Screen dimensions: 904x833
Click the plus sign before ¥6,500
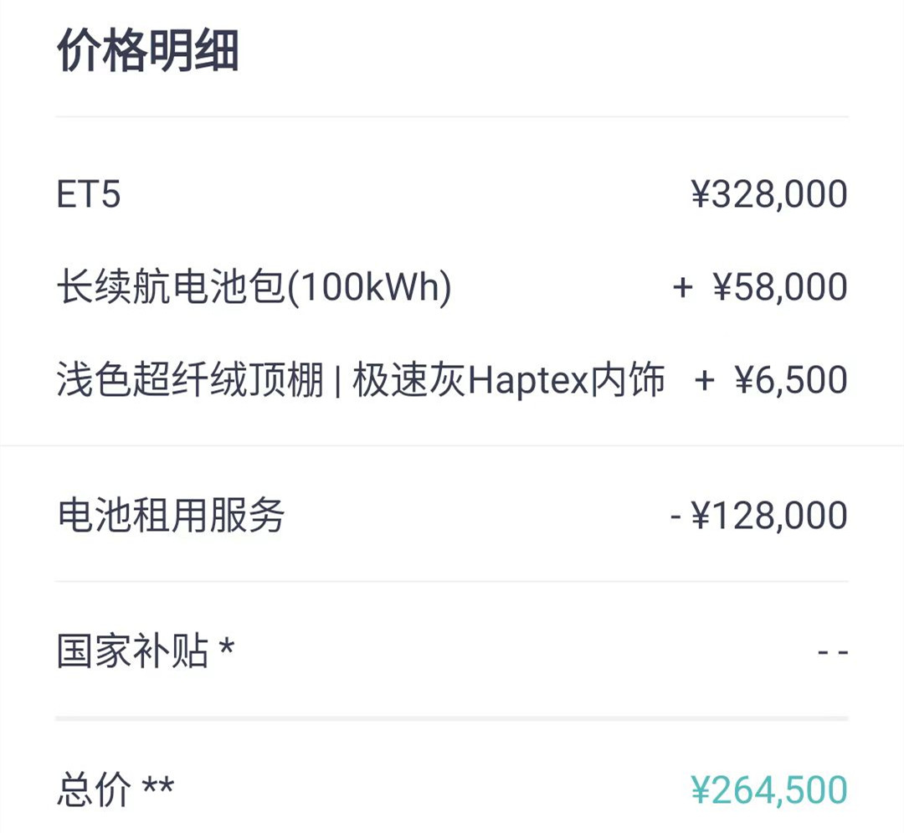705,381
